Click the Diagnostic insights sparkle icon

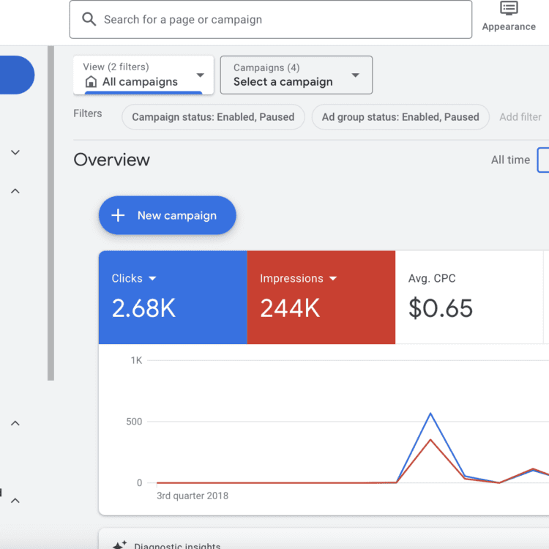point(119,545)
